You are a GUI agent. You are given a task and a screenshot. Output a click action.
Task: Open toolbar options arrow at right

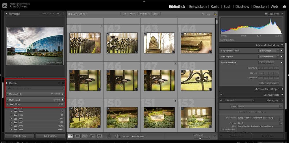point(215,136)
